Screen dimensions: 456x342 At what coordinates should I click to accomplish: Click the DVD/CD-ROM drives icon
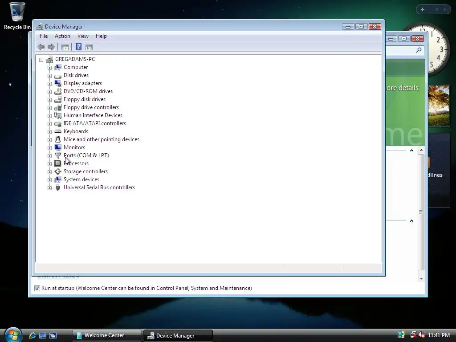click(x=58, y=91)
